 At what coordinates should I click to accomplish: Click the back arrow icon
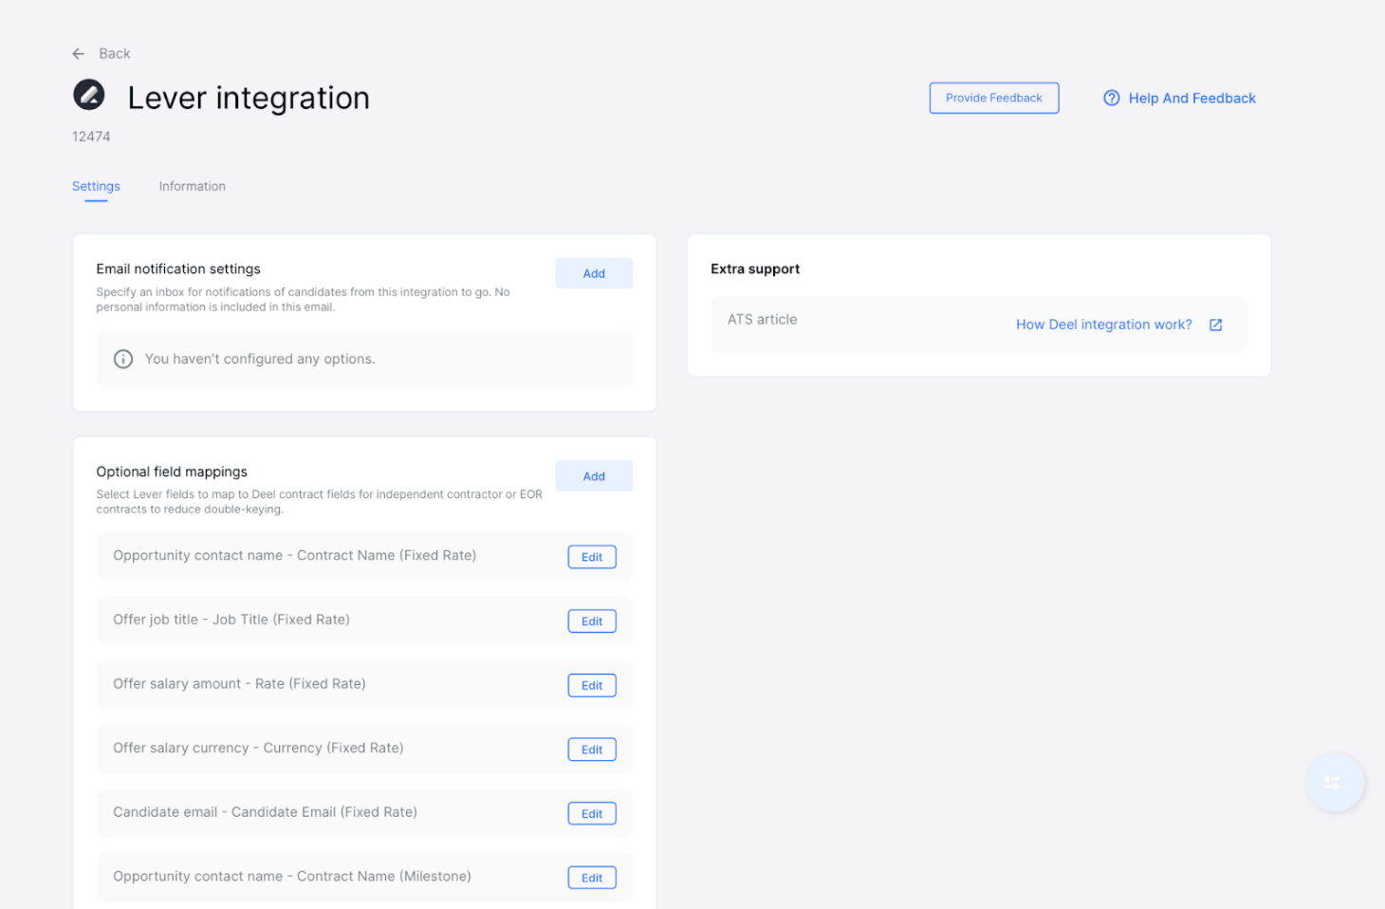tap(79, 53)
